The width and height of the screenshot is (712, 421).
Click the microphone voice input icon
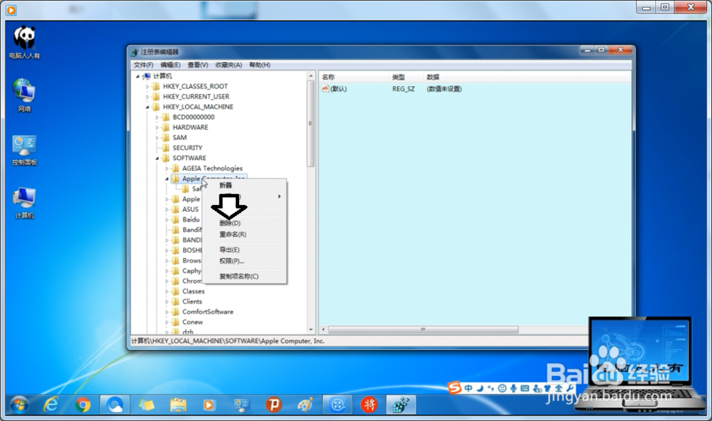(513, 388)
